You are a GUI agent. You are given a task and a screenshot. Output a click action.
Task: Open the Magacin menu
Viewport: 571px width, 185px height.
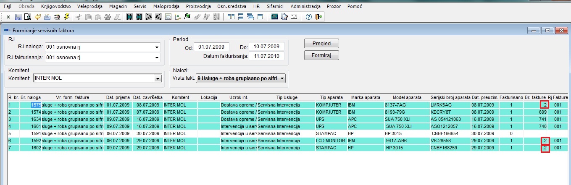118,7
